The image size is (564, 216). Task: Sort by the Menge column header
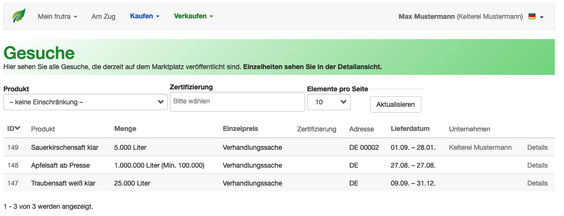point(125,129)
